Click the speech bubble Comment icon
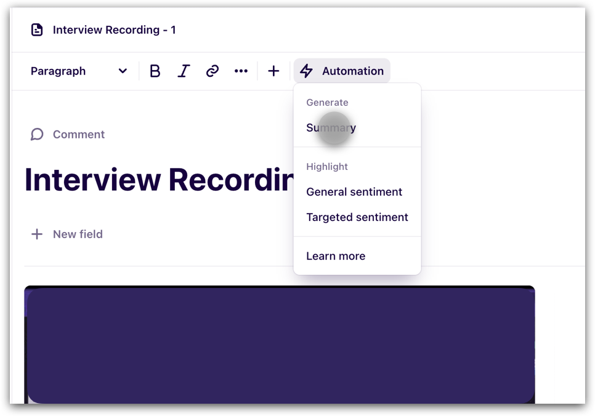This screenshot has width=595, height=416. tap(37, 134)
